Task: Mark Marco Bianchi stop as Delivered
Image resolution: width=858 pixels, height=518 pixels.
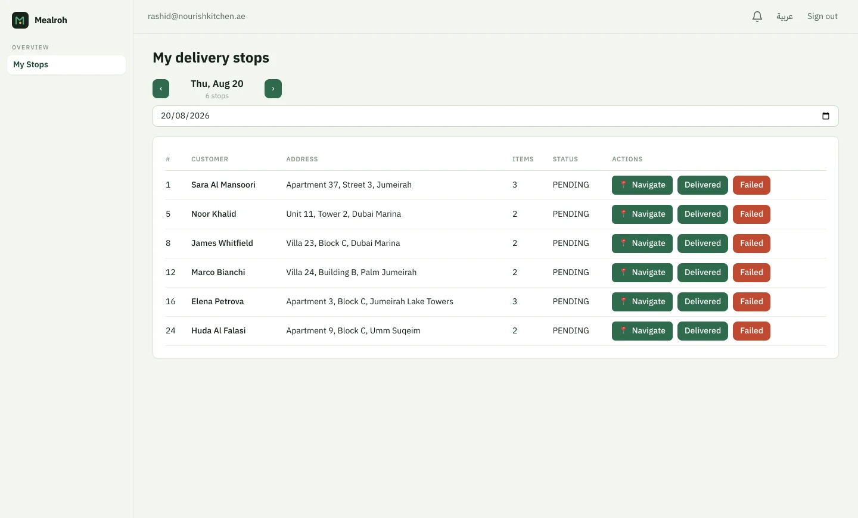Action: [702, 273]
